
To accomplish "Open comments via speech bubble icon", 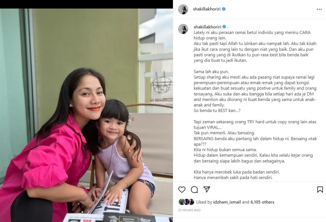I will click(x=194, y=189).
